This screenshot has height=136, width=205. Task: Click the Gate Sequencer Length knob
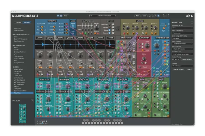pyautogui.click(x=156, y=45)
